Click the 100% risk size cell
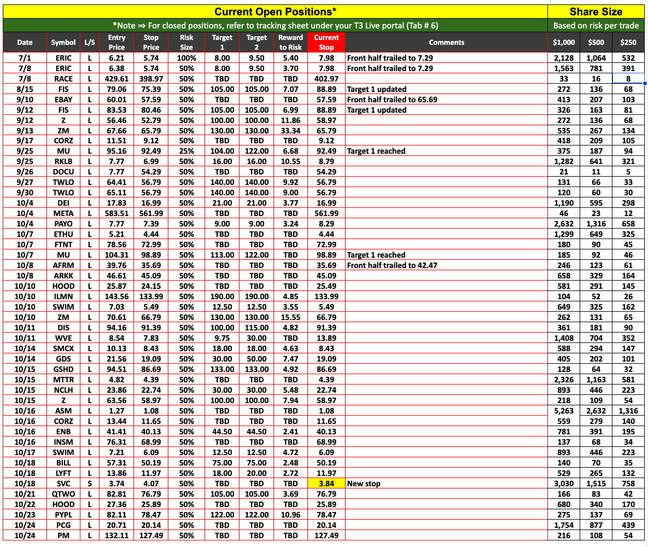Image resolution: width=648 pixels, height=547 pixels. 186,58
